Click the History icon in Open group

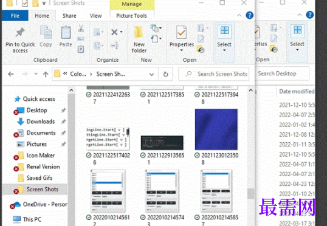coord(201,49)
